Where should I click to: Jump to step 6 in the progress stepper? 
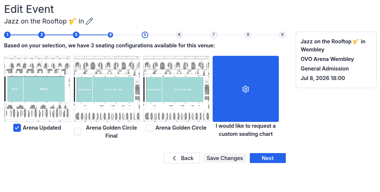coord(179,35)
